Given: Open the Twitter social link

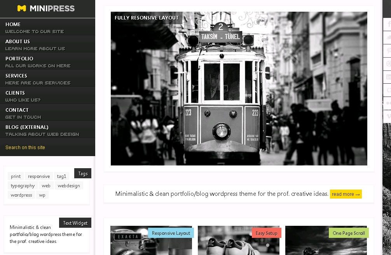Looking at the screenshot, I should 388,38.
